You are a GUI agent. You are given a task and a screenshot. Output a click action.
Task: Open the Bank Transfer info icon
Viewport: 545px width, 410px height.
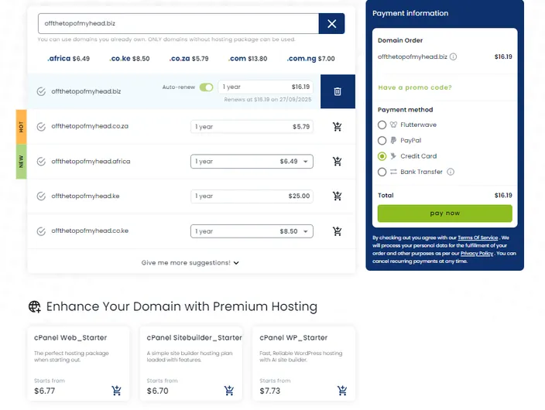pyautogui.click(x=451, y=172)
